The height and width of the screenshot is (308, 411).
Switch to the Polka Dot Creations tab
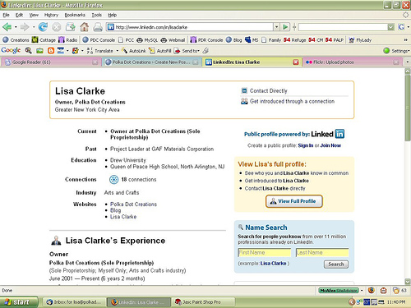coord(151,62)
